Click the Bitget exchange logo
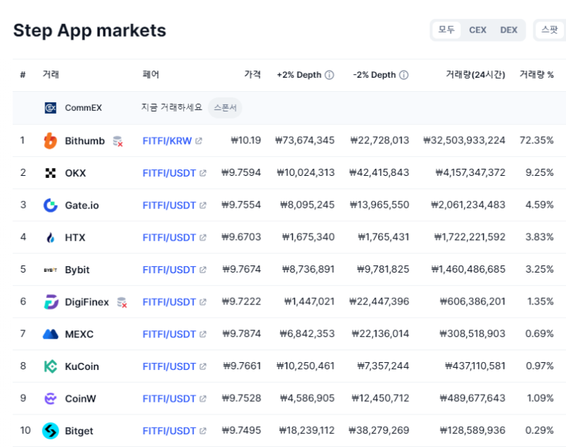Screen dimensions: 566x447 point(50,431)
